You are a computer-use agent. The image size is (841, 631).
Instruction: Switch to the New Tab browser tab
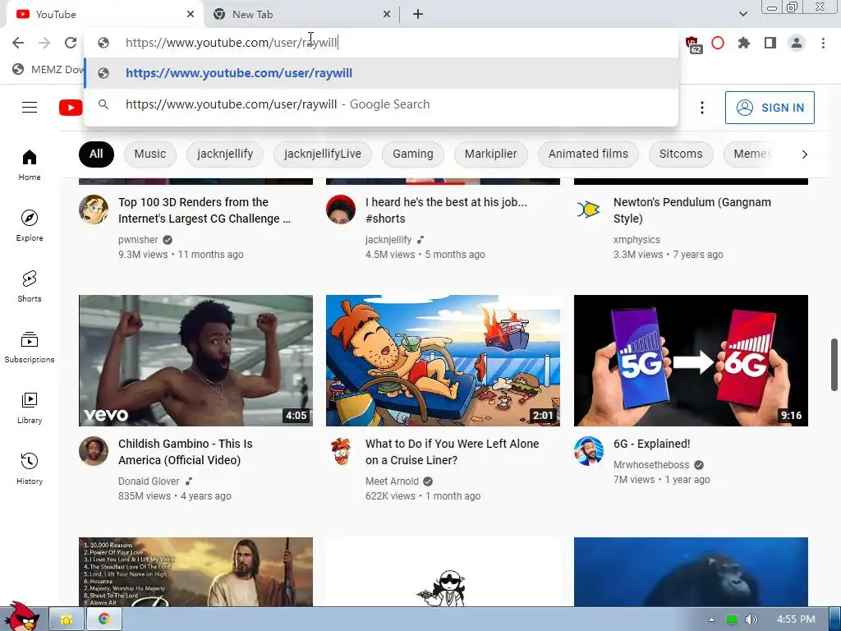click(301, 15)
